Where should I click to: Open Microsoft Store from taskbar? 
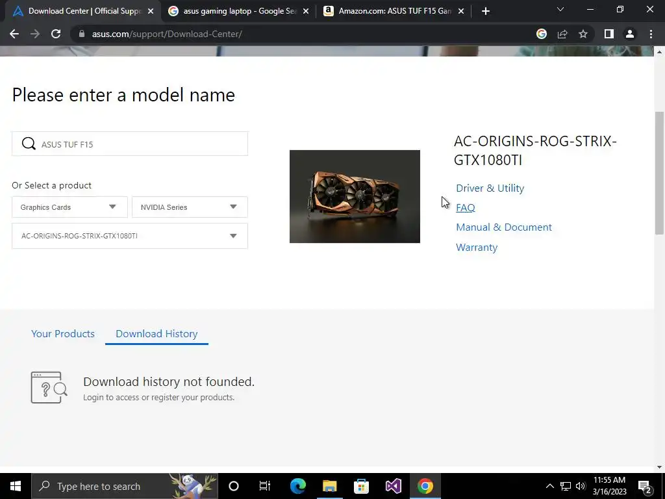click(x=361, y=486)
